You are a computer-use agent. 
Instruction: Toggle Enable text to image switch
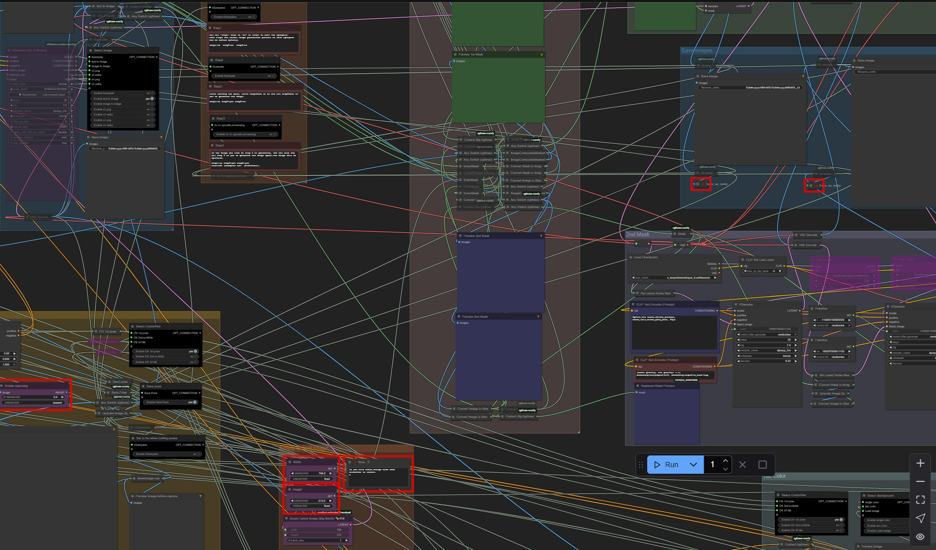pos(123,99)
